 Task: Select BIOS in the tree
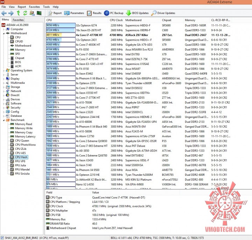(x=18, y=62)
